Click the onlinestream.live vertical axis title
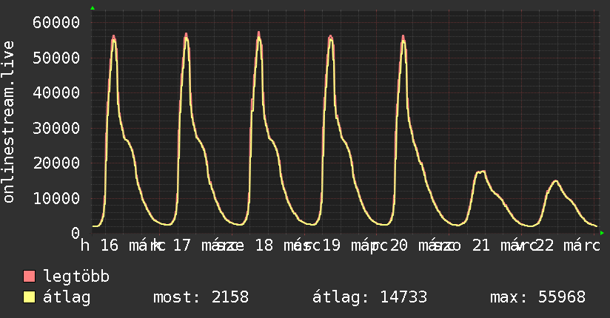 point(9,122)
